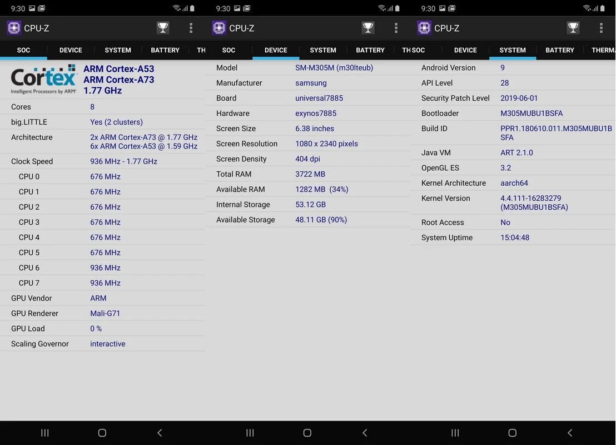Viewport: 616px width, 445px height.
Task: Switch to SYSTEM tab in left screen
Action: pyautogui.click(x=118, y=50)
